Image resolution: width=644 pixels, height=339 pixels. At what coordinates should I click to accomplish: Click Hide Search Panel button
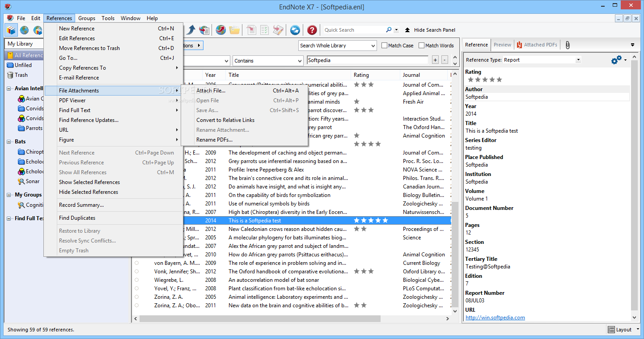coord(430,30)
